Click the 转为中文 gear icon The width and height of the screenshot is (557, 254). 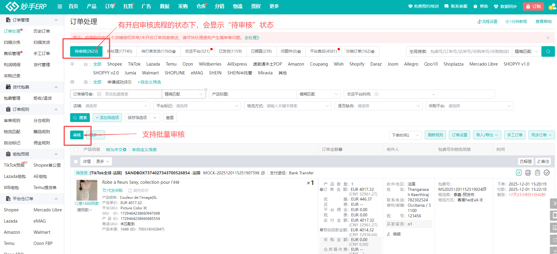pyautogui.click(x=125, y=150)
